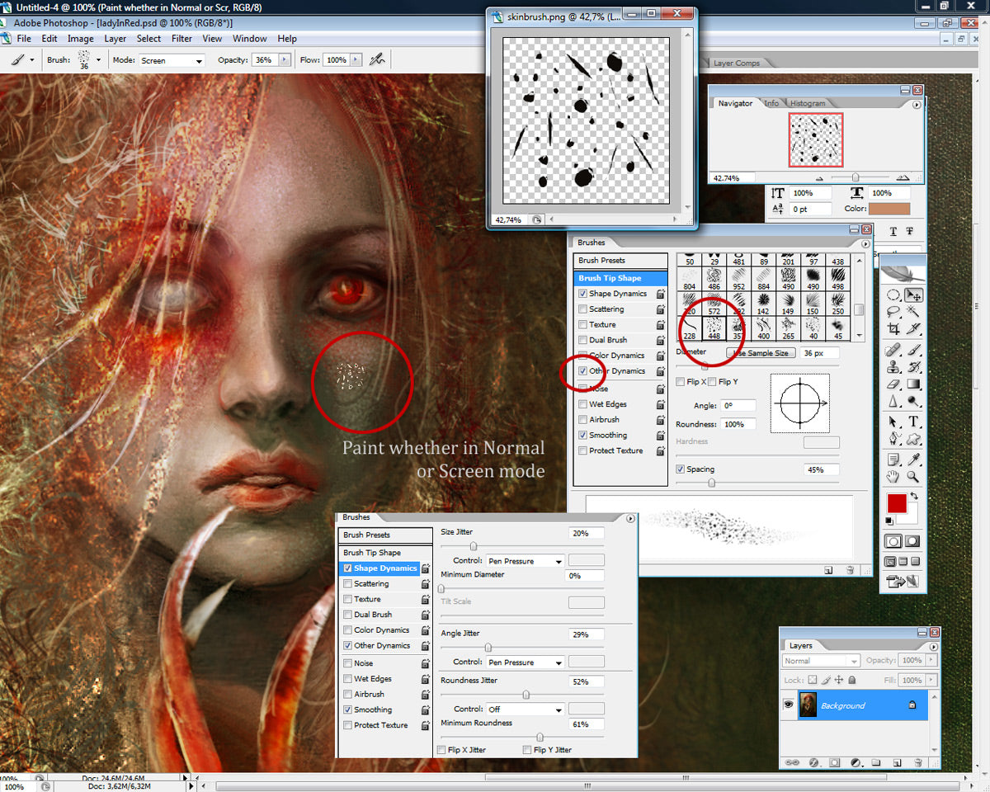Open the brush Mode dropdown showing Screen
Screen dimensions: 990x792
coord(172,60)
